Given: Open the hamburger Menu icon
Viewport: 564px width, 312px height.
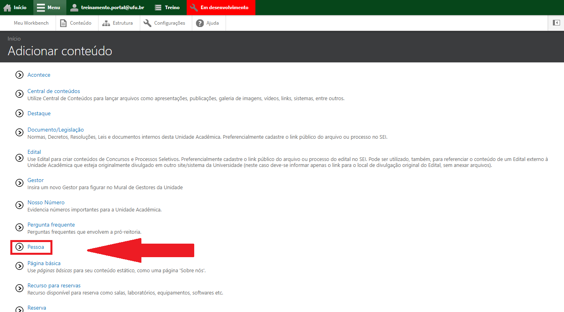Looking at the screenshot, I should coord(41,8).
